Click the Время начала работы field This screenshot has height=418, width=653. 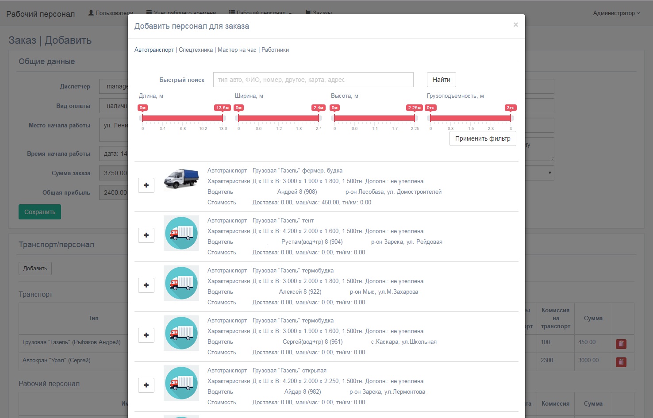(114, 153)
